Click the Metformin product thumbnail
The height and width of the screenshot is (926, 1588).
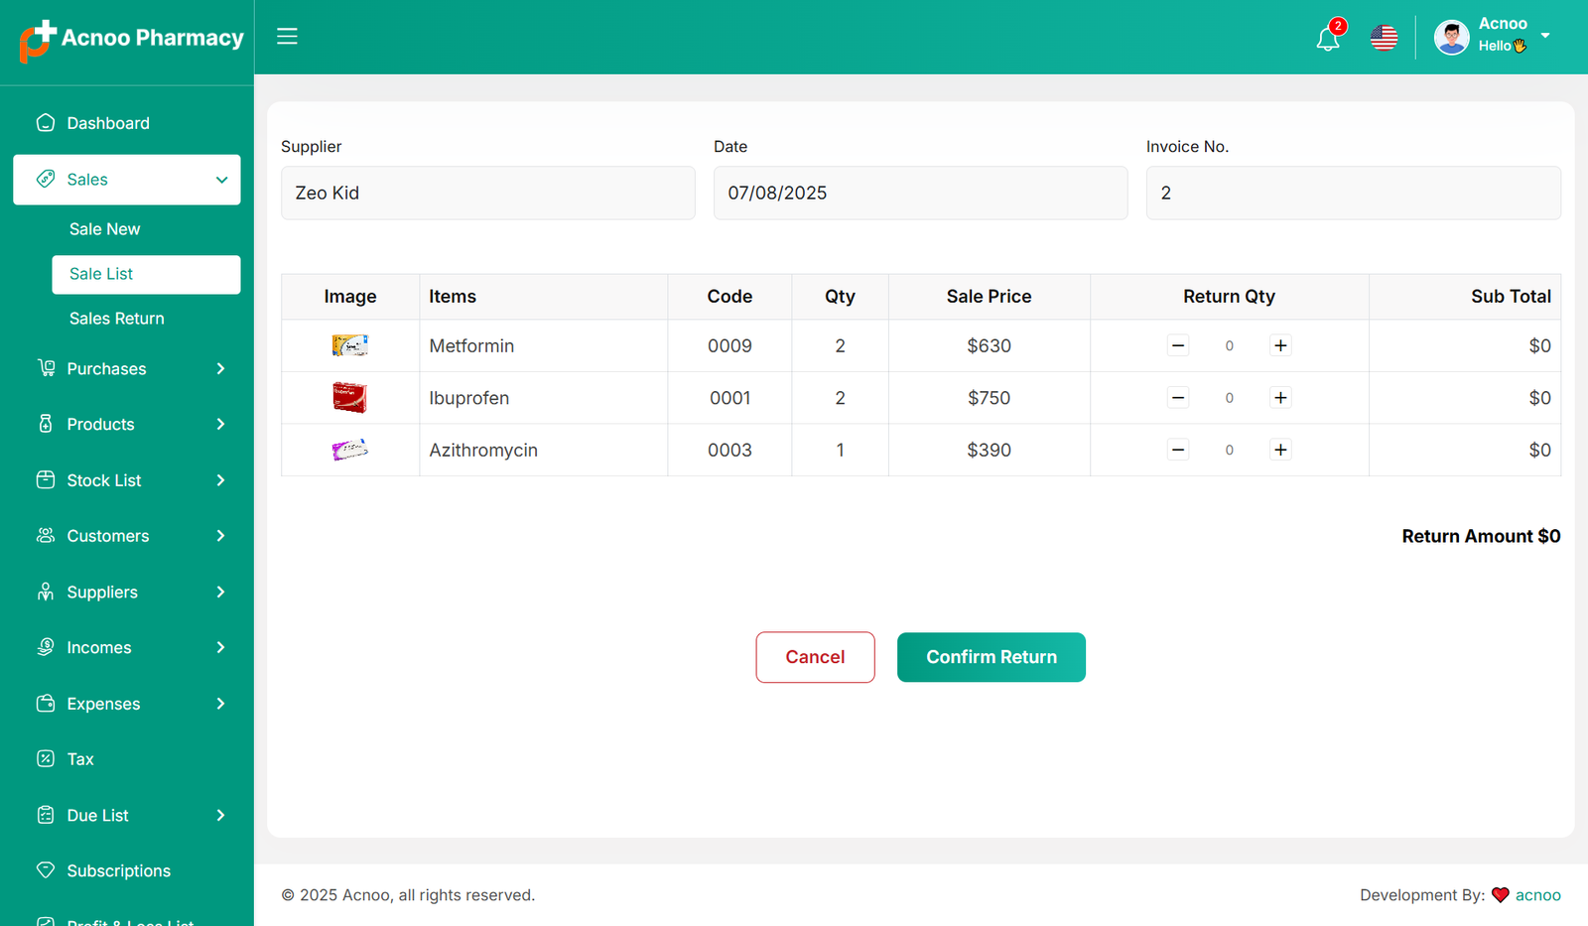tap(349, 345)
